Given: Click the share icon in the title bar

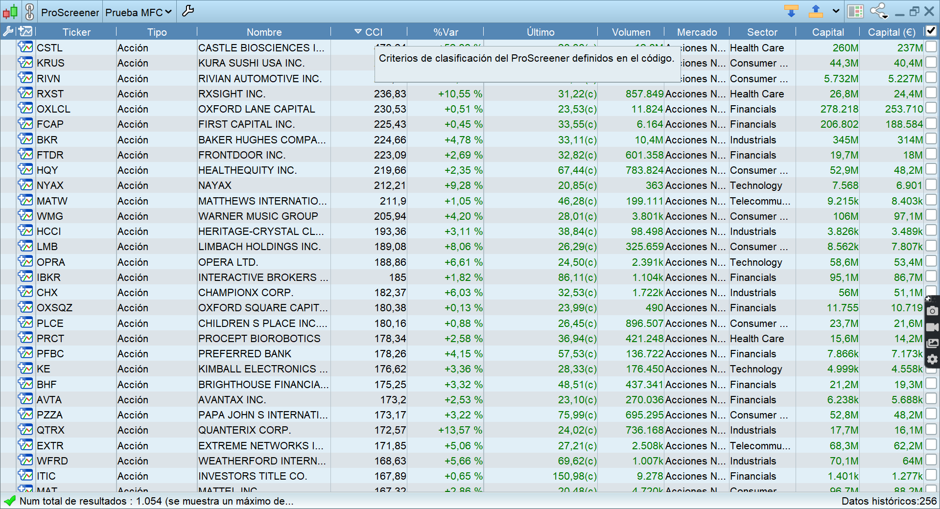Looking at the screenshot, I should (x=879, y=11).
